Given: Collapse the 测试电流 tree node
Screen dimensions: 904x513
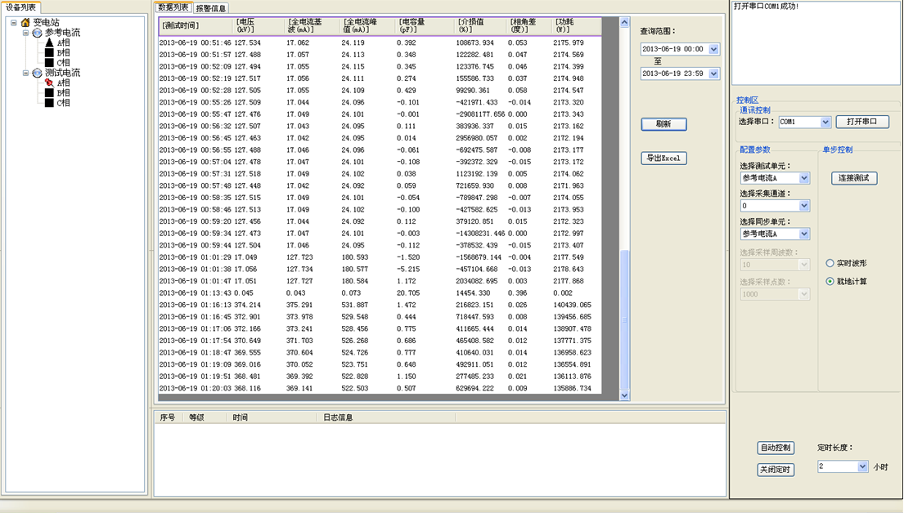Looking at the screenshot, I should click(25, 74).
